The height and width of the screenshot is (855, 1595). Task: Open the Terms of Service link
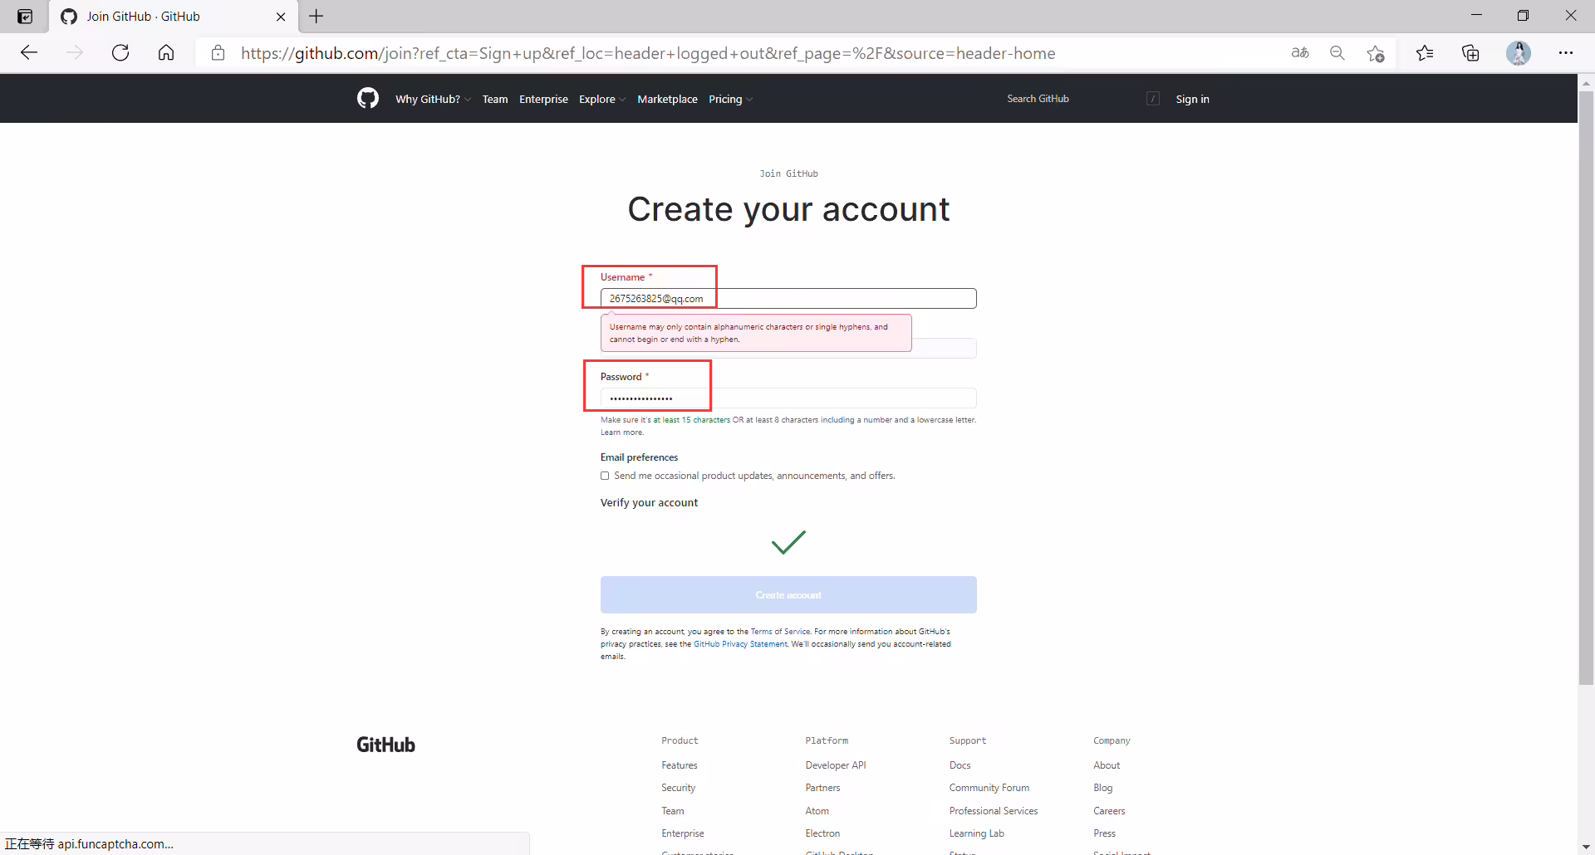780,632
